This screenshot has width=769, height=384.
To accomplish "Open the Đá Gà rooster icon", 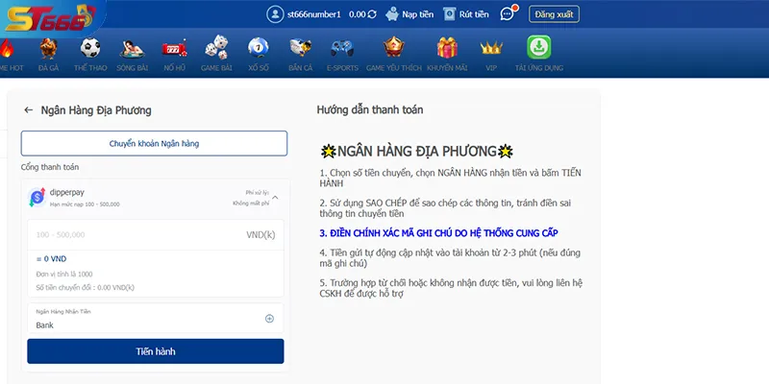I will pyautogui.click(x=48, y=48).
